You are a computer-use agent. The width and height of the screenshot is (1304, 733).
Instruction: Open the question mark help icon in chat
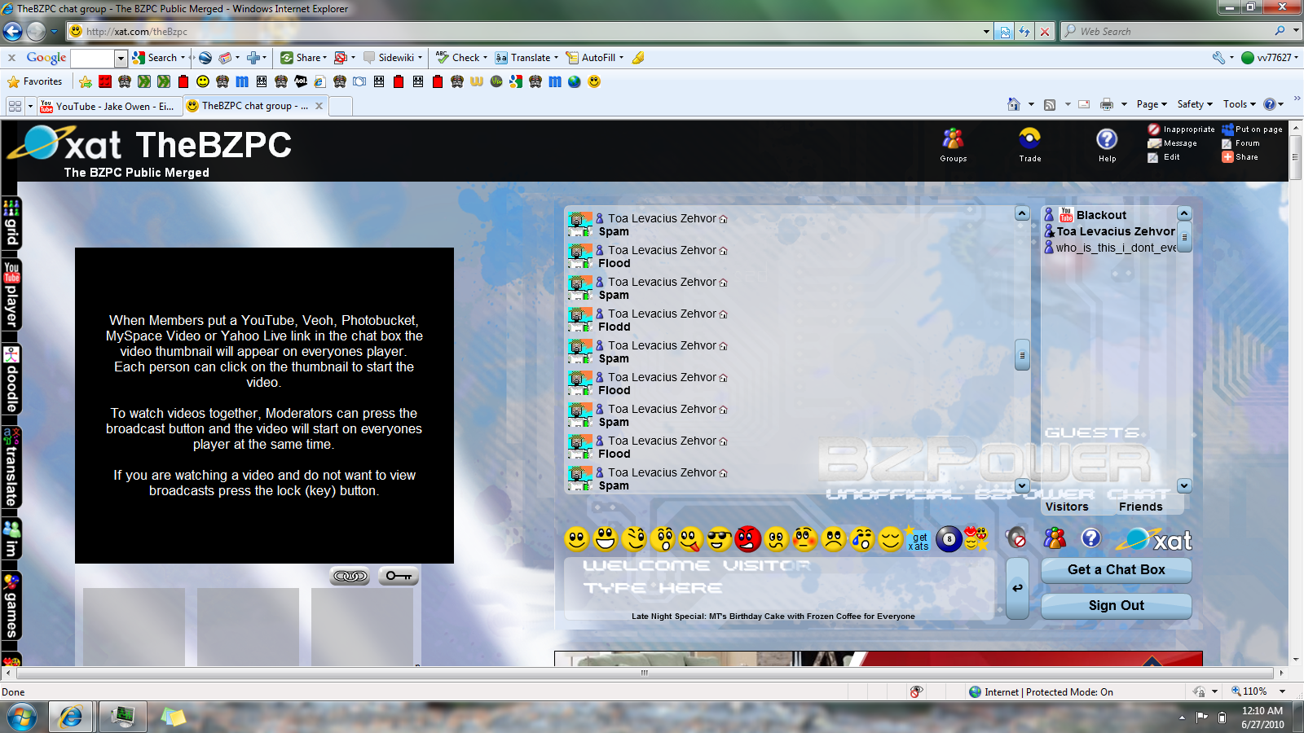(1090, 538)
